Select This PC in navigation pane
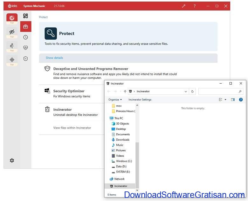The image size is (248, 201). click(x=116, y=118)
